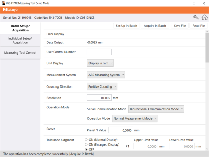Open the Normal Measurement Mode dropdown
Screen dimensions: 209x157
[134, 118]
